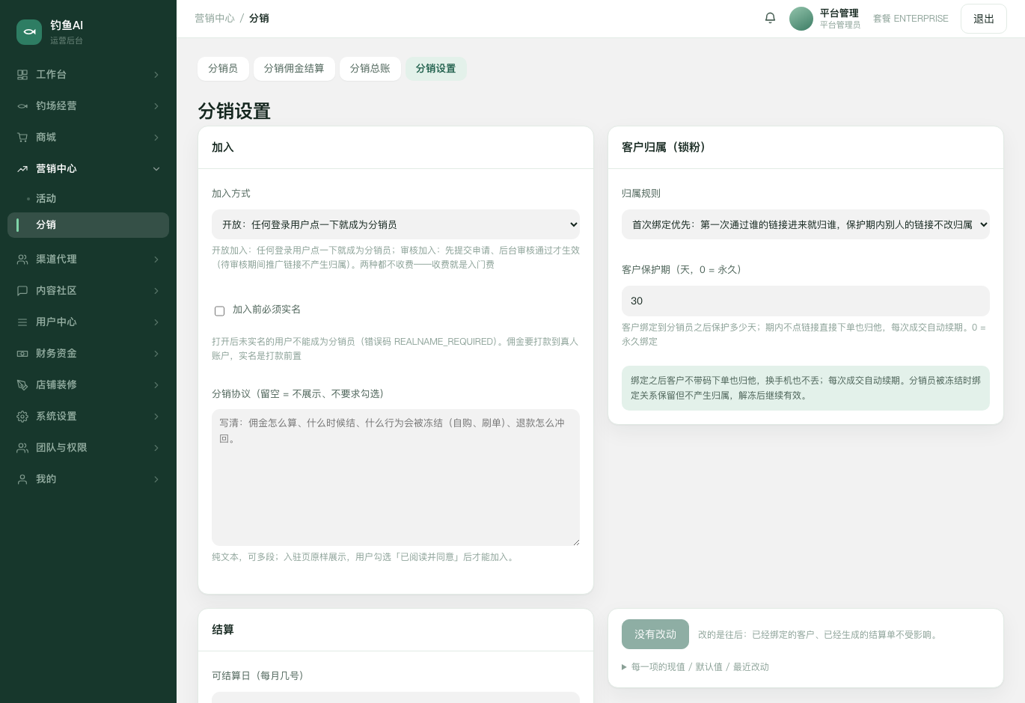Click the 套餐 ENTERPRISE plan label
Screen dimensions: 1025x703
click(911, 19)
